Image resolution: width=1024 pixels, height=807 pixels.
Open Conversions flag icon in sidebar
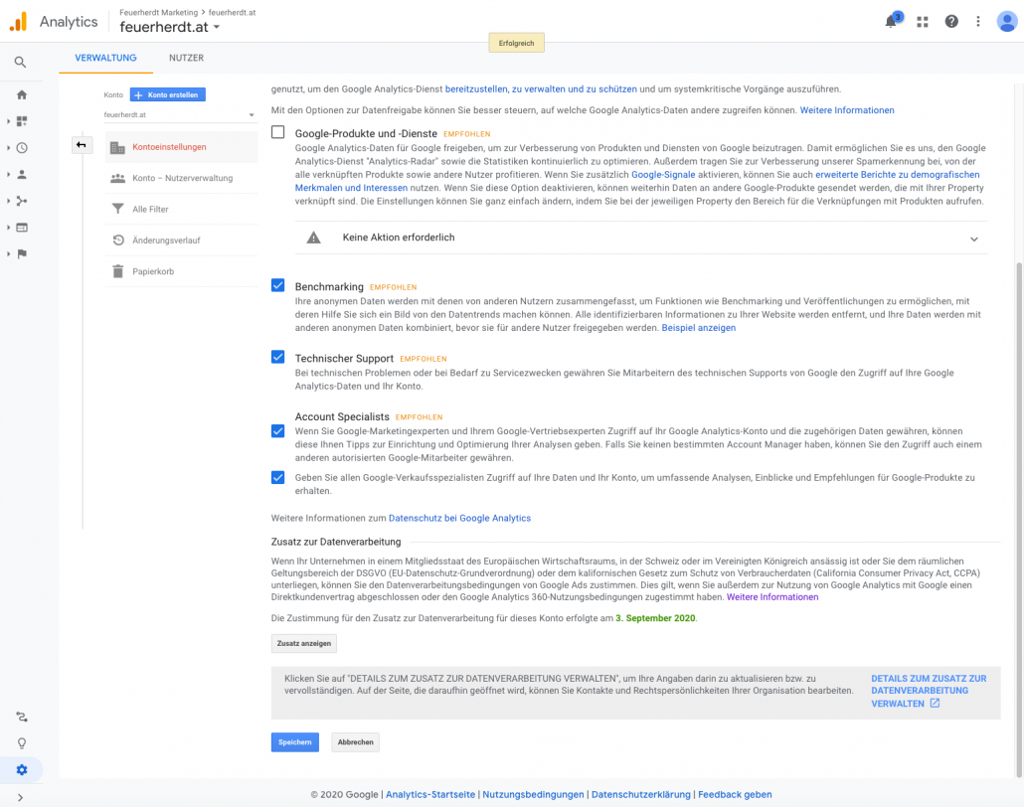pyautogui.click(x=22, y=254)
